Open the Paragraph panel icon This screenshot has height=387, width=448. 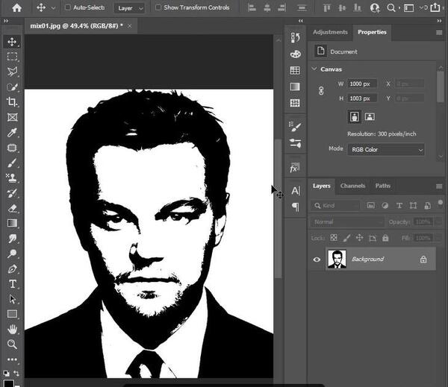click(x=296, y=207)
